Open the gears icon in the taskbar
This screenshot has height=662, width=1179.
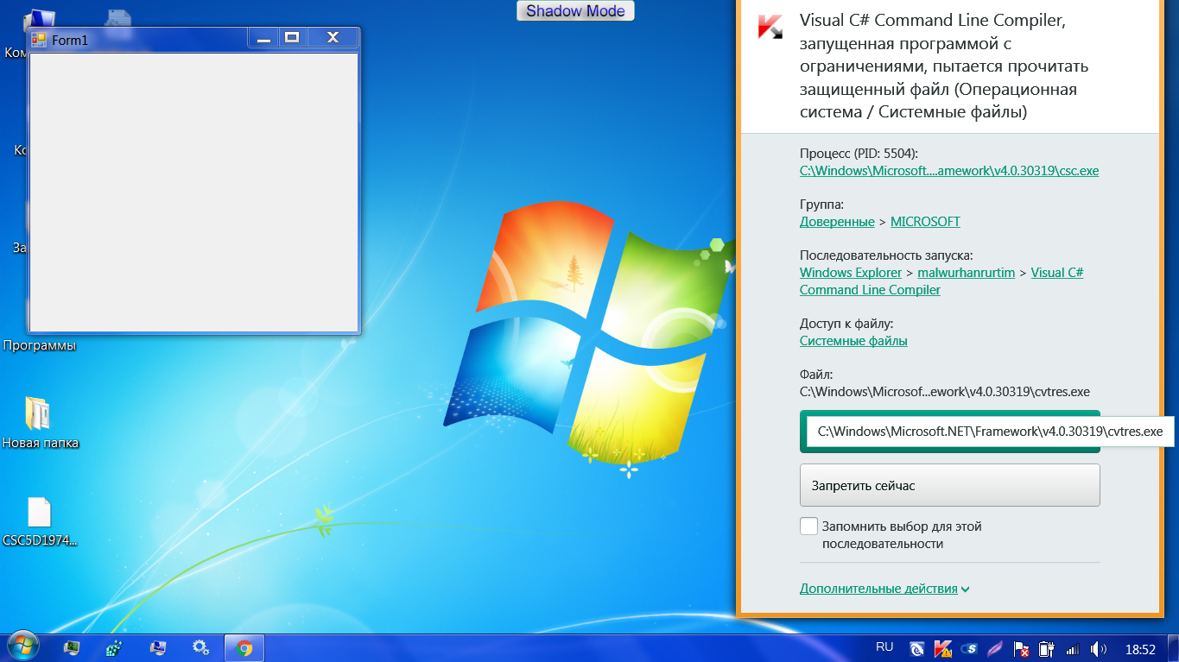[200, 648]
